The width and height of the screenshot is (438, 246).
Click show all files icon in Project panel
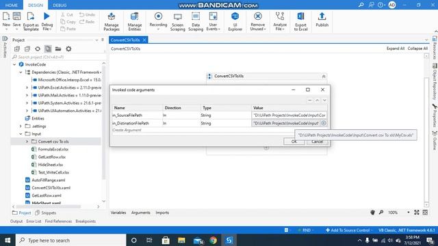click(x=48, y=49)
